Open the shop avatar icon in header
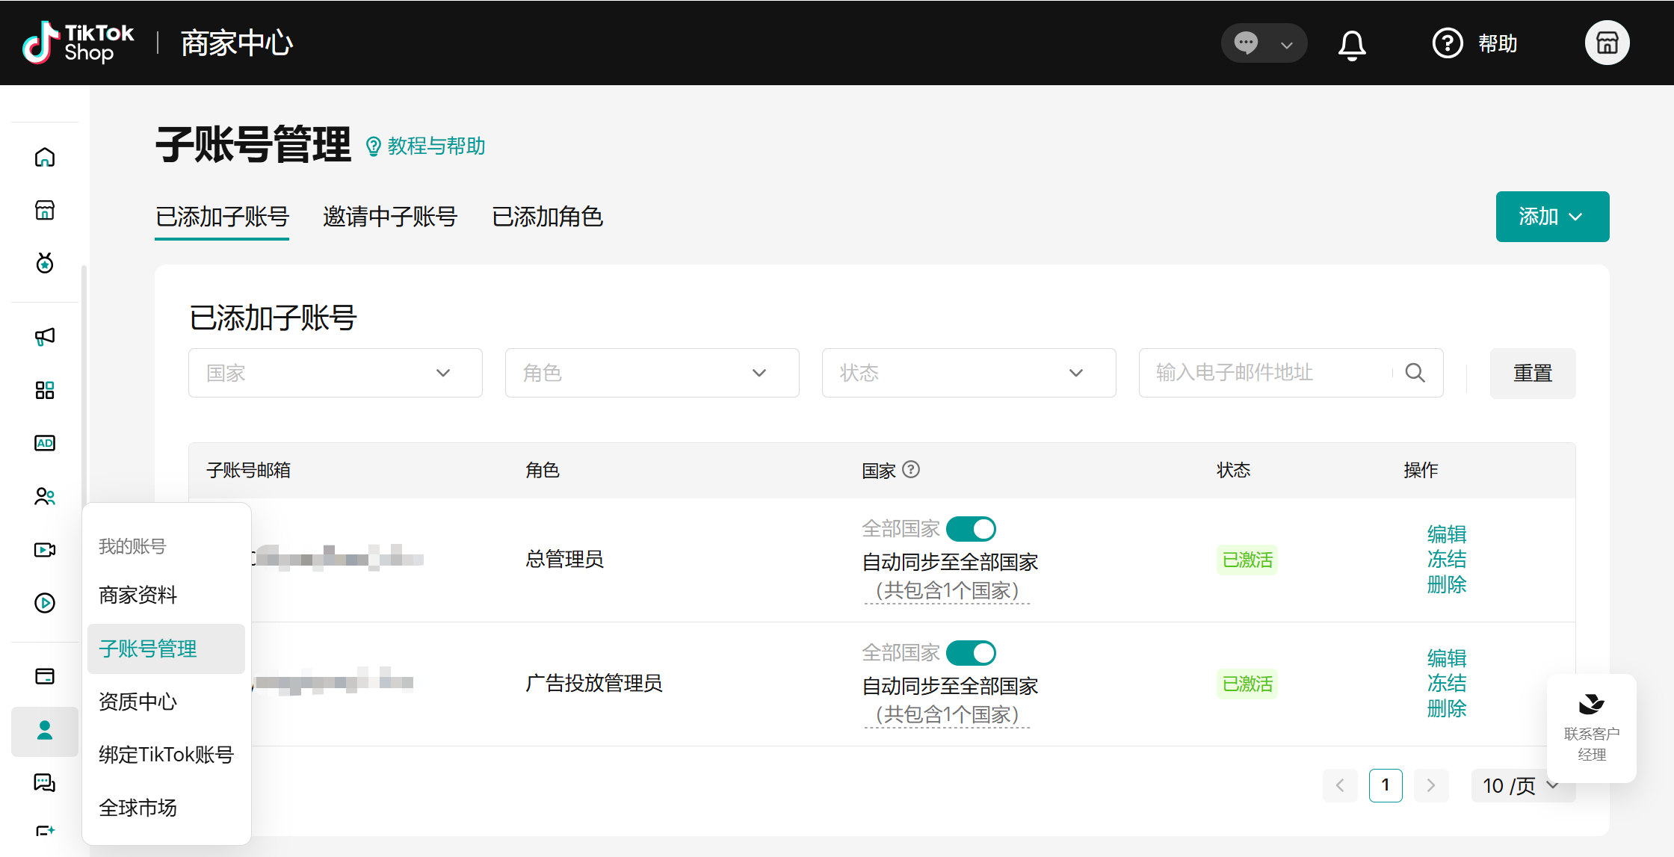 click(1607, 43)
